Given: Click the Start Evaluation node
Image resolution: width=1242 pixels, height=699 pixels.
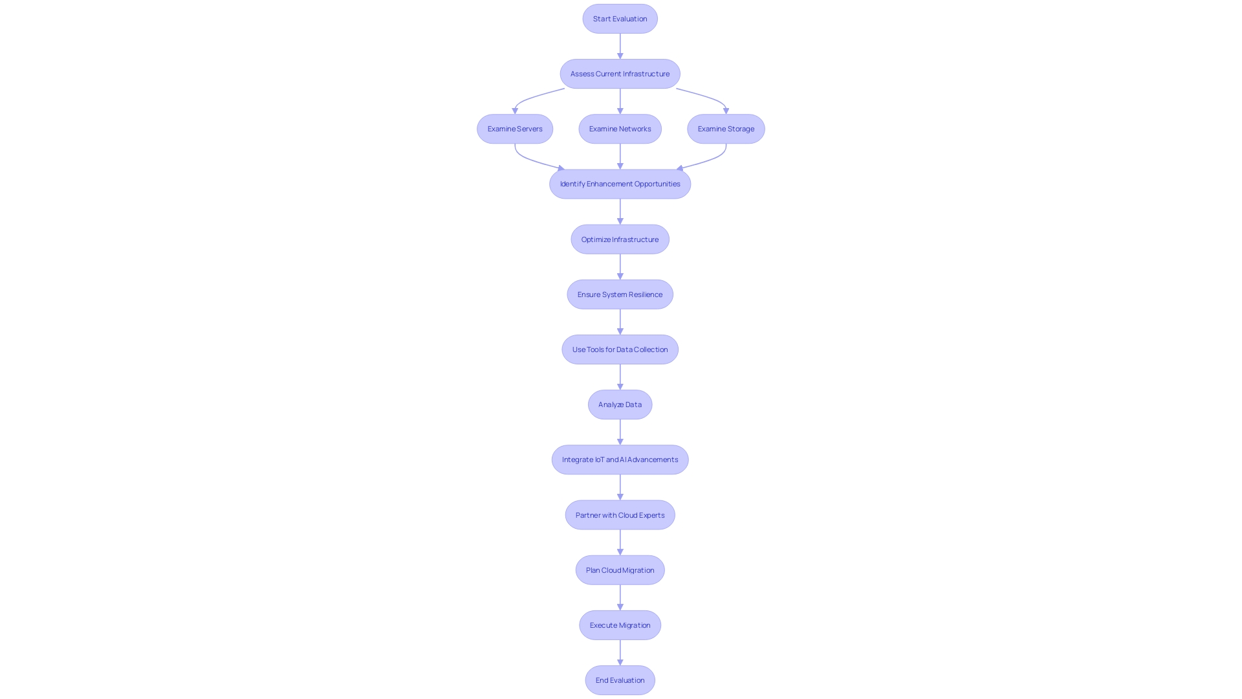Looking at the screenshot, I should (x=620, y=18).
